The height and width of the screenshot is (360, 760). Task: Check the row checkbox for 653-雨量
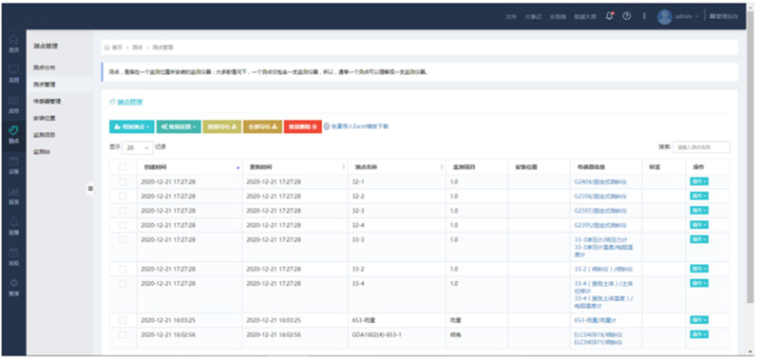(x=123, y=320)
